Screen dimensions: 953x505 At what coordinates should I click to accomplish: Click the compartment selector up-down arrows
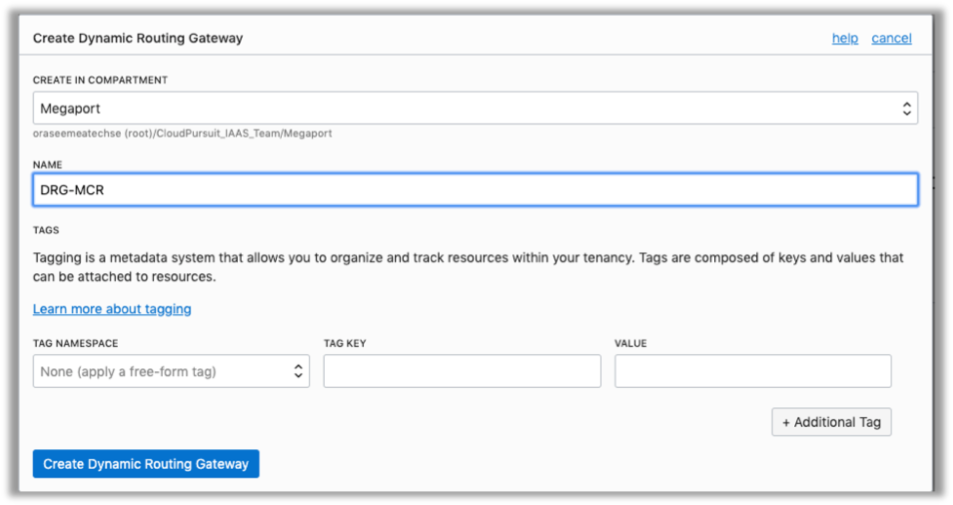point(906,108)
